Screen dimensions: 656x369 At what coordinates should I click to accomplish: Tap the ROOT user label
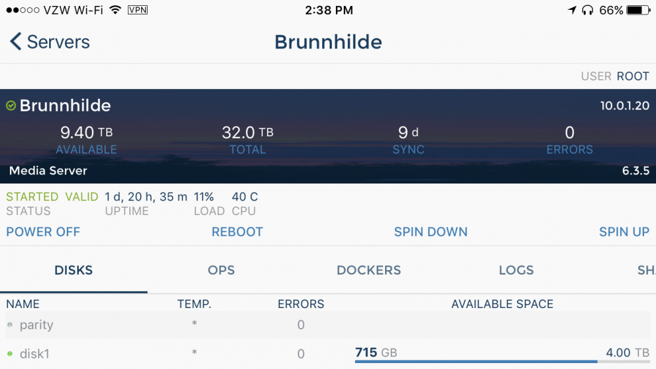tap(633, 77)
